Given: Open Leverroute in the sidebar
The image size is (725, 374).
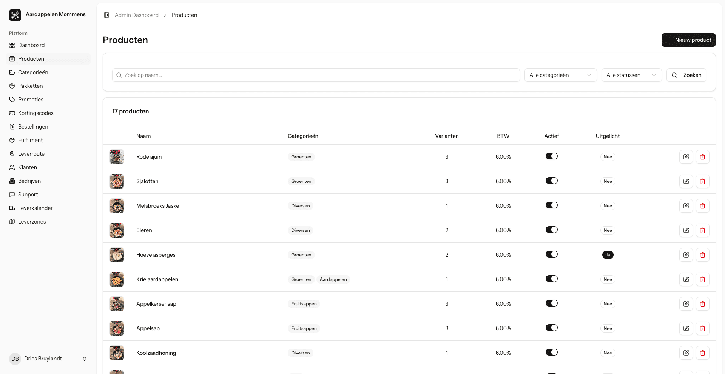Looking at the screenshot, I should [48, 154].
